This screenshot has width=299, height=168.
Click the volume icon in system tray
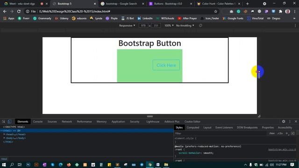(272, 165)
